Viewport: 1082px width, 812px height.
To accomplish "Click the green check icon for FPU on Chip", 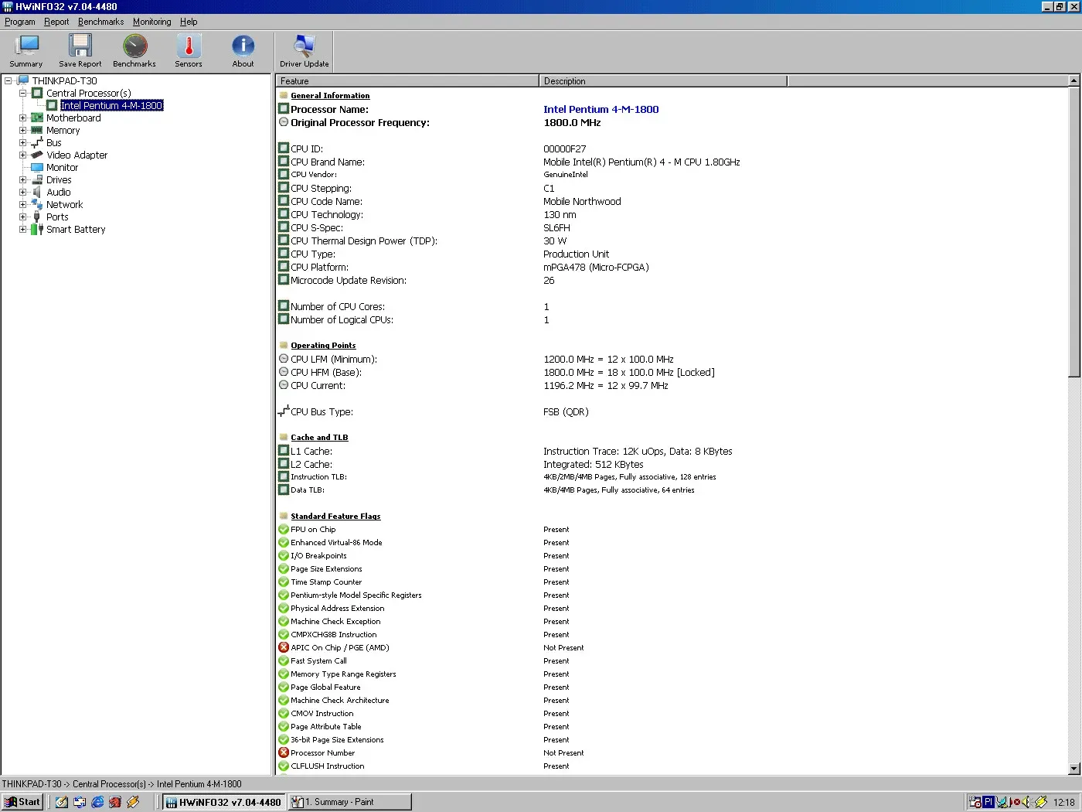I will coord(284,530).
